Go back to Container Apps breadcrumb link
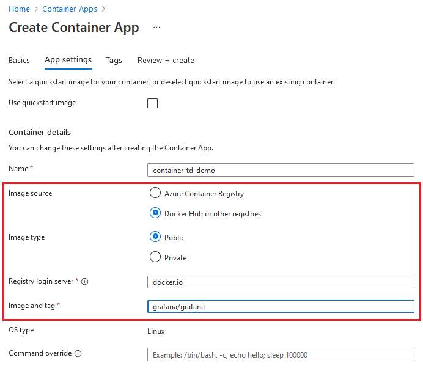Screen dimensions: 423x371 (x=70, y=9)
